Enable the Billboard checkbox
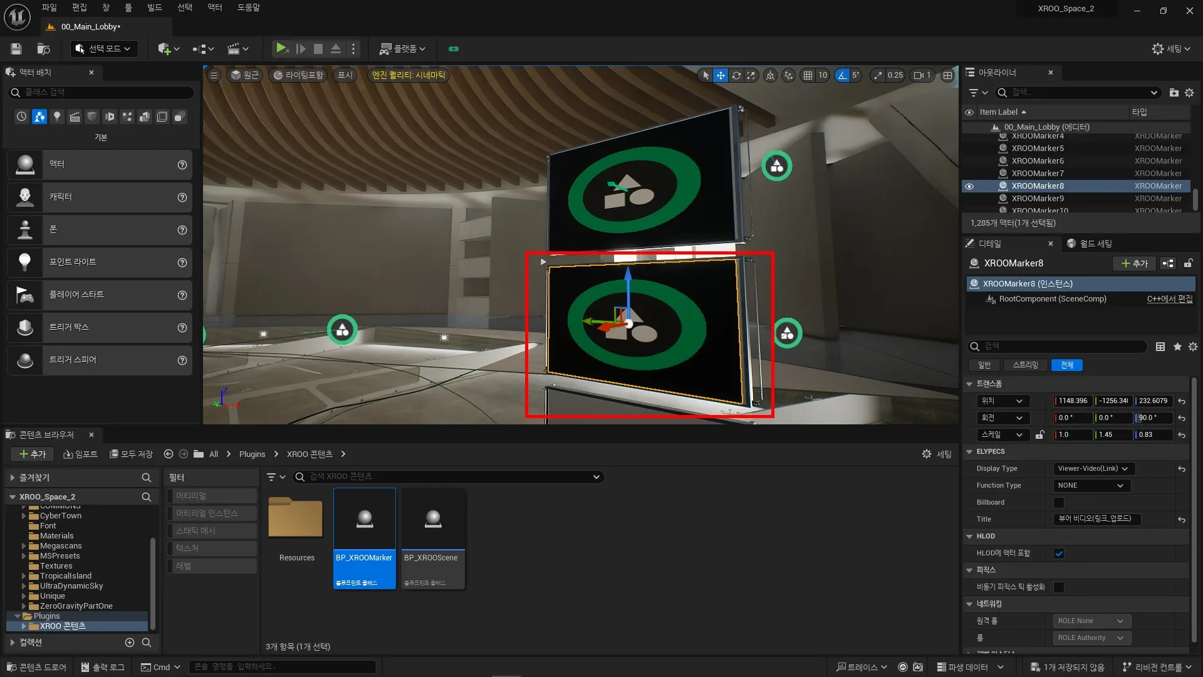This screenshot has height=677, width=1203. click(1059, 503)
